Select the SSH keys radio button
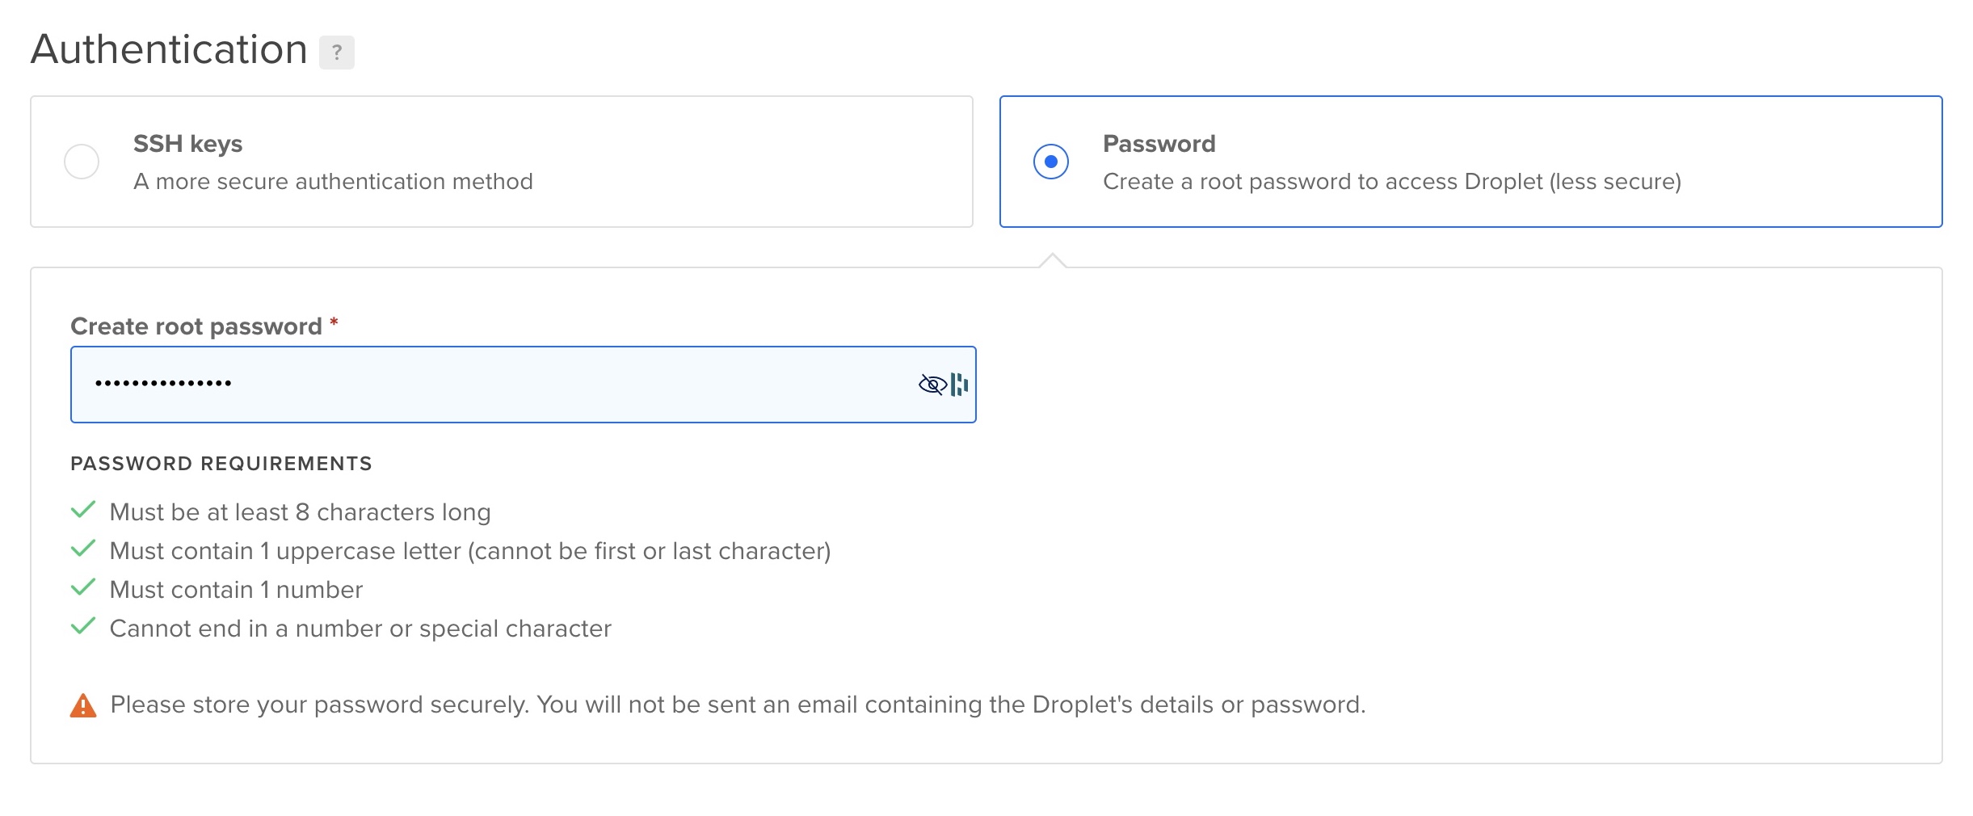1973x816 pixels. [82, 162]
